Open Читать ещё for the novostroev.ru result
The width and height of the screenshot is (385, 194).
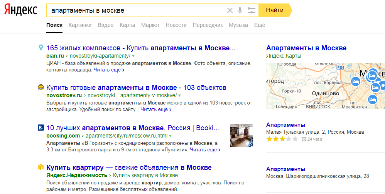156,109
